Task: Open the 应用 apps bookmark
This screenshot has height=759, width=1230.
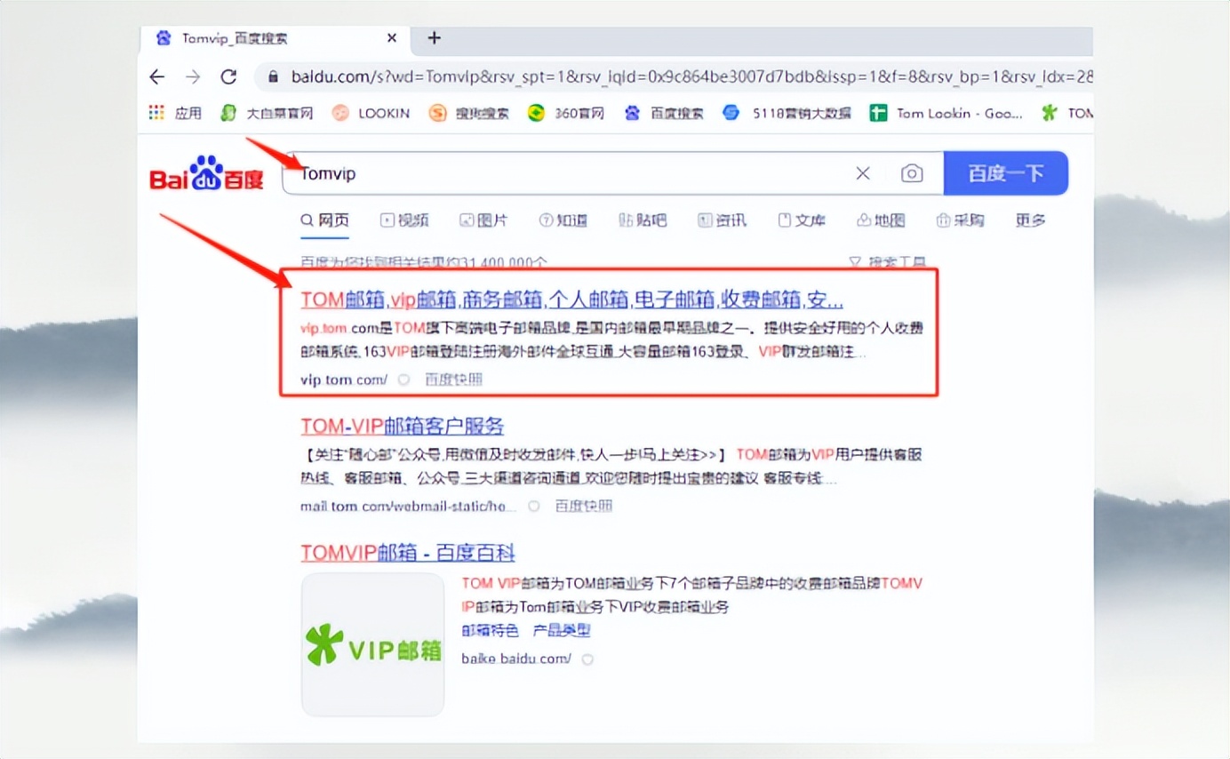Action: pos(175,113)
